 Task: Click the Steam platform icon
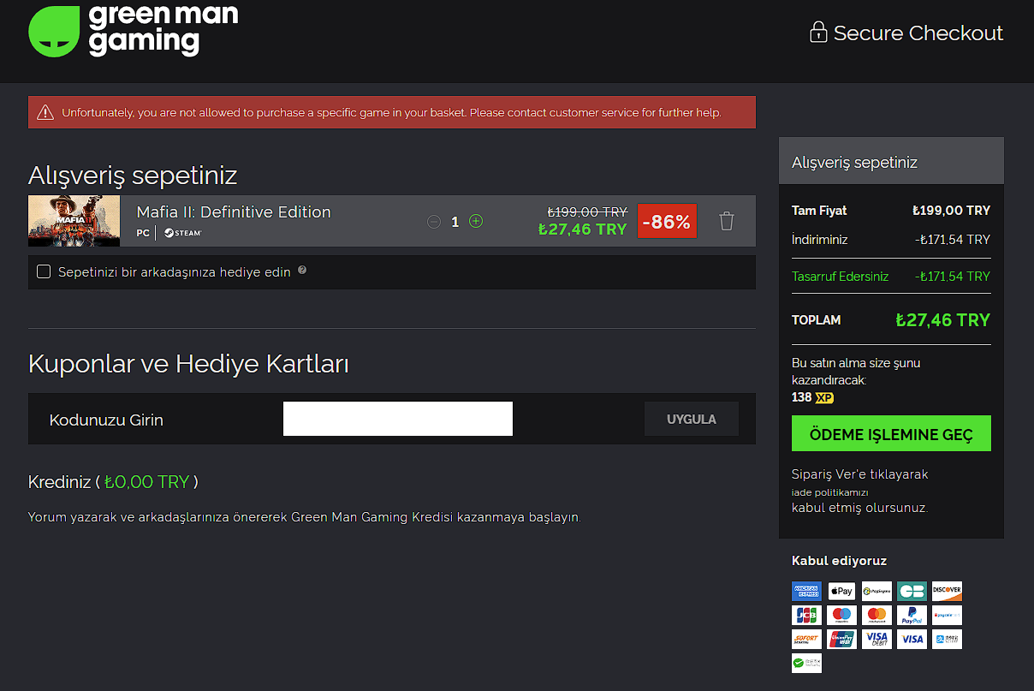coord(182,233)
